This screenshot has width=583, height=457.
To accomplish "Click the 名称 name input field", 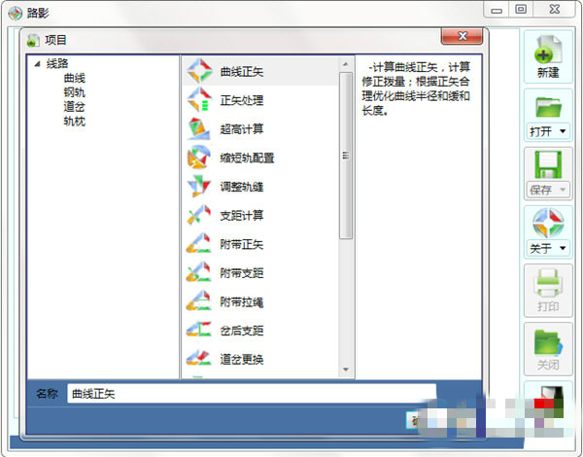I will click(x=252, y=394).
